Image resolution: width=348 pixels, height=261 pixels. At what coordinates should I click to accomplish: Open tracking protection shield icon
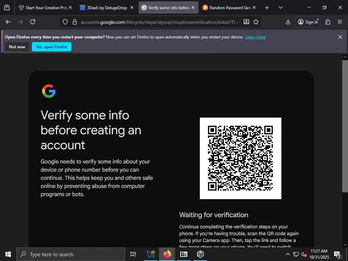point(65,22)
